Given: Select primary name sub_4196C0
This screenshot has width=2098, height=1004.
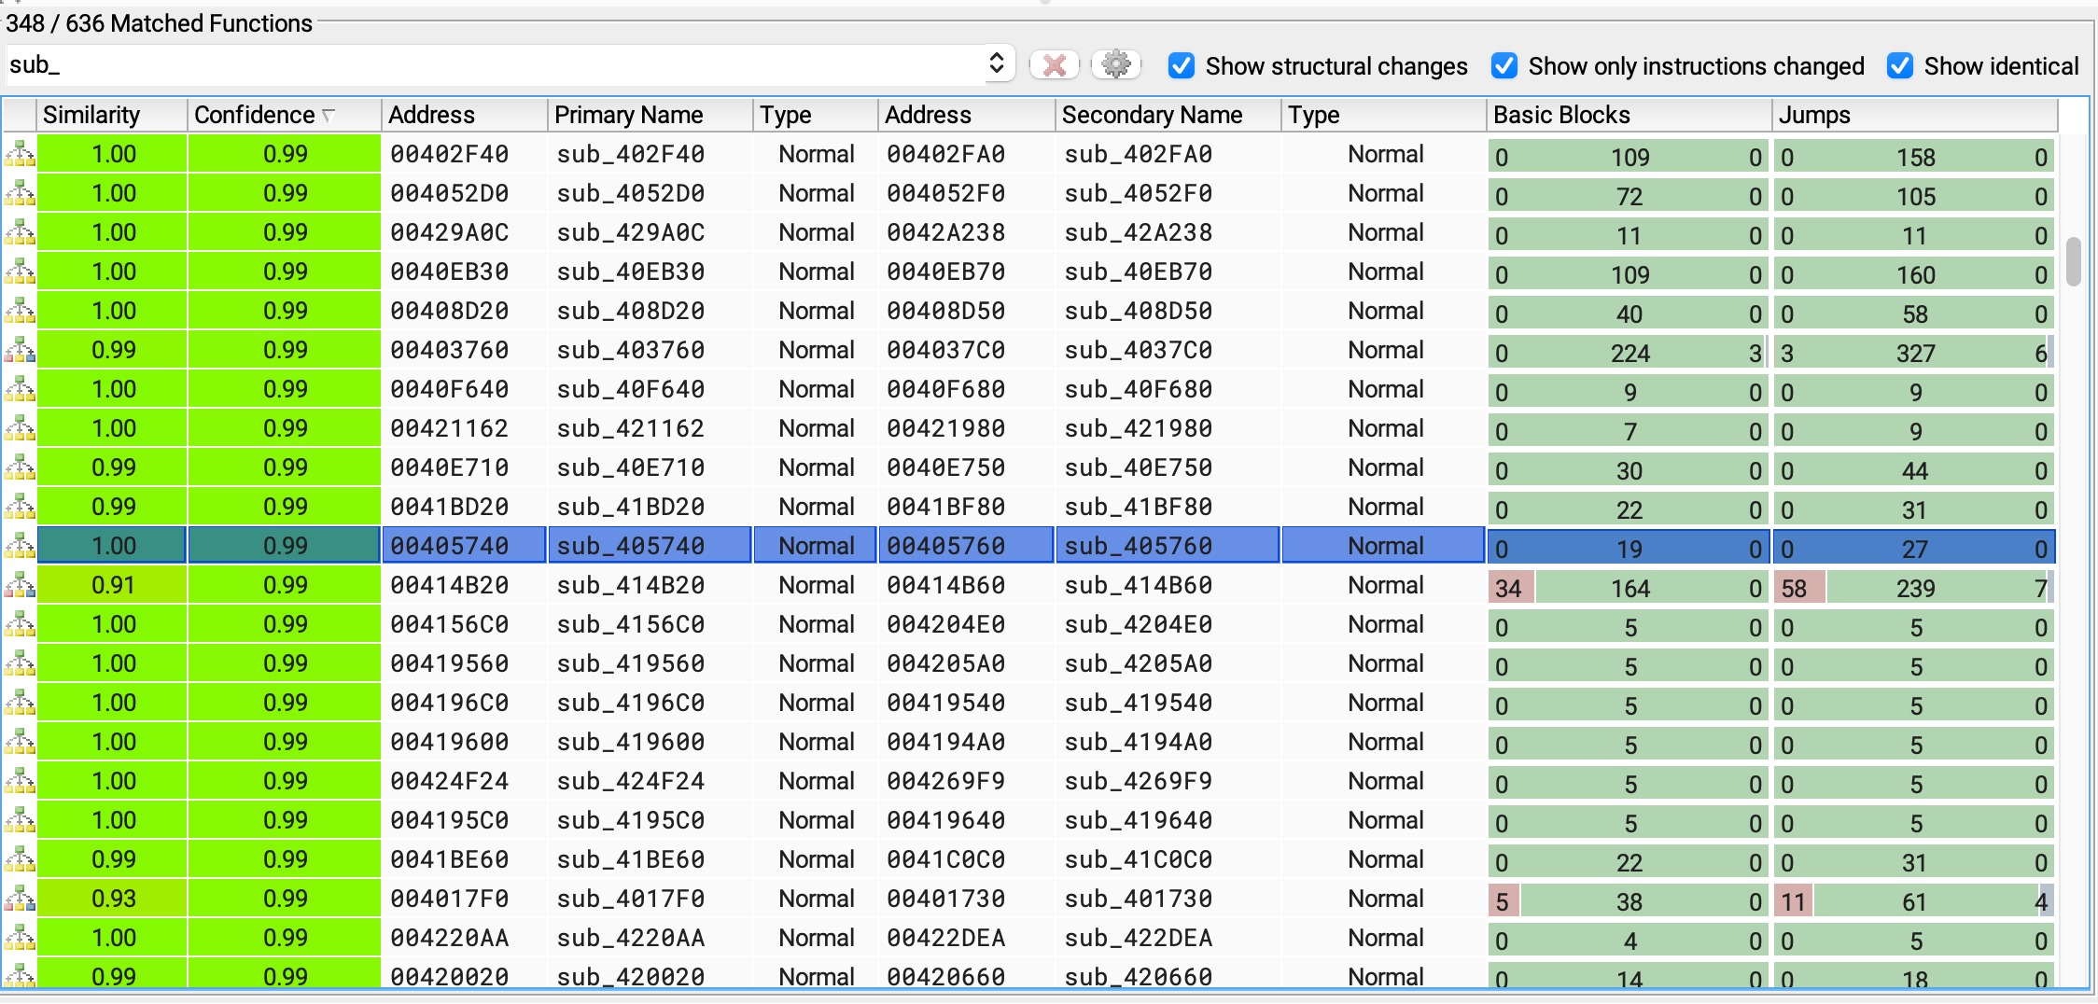Looking at the screenshot, I should 630,703.
